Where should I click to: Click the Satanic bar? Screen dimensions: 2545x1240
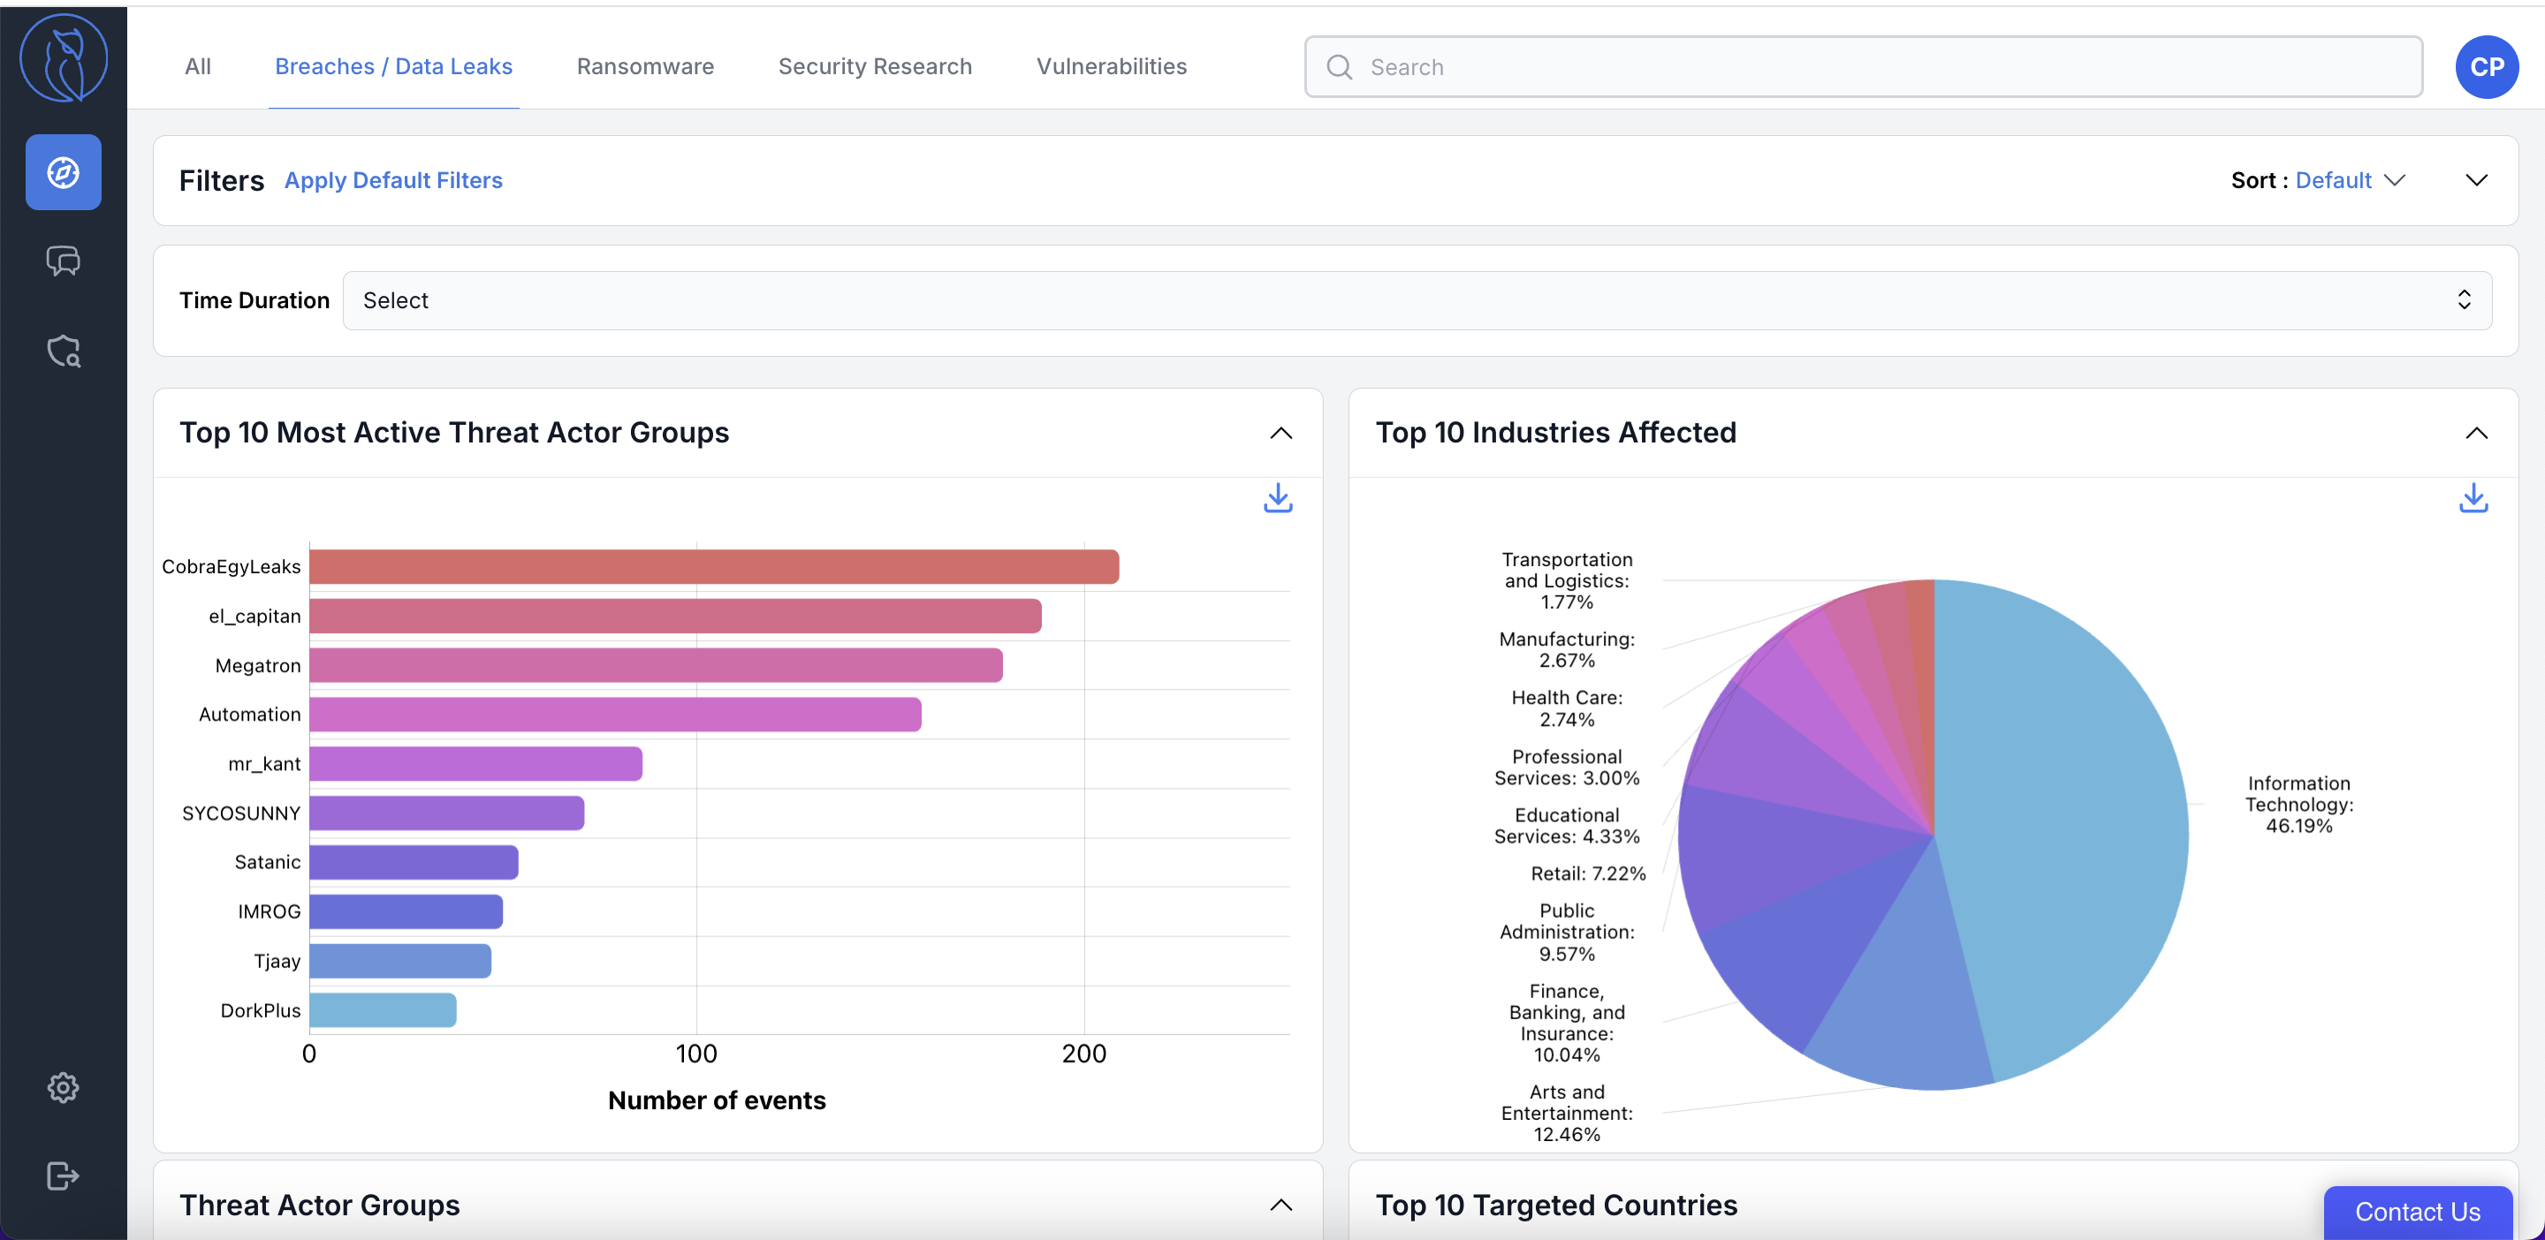[x=414, y=862]
